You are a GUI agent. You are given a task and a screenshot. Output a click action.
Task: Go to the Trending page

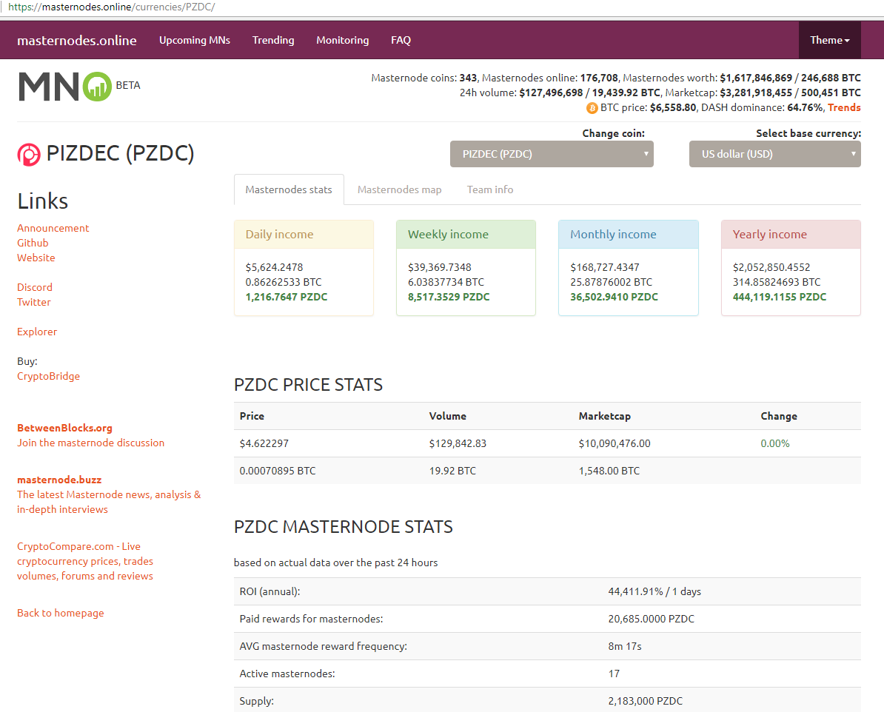tap(273, 40)
